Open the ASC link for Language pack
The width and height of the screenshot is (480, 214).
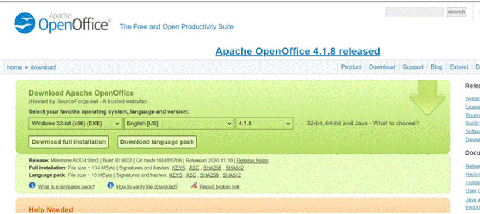[191, 175]
